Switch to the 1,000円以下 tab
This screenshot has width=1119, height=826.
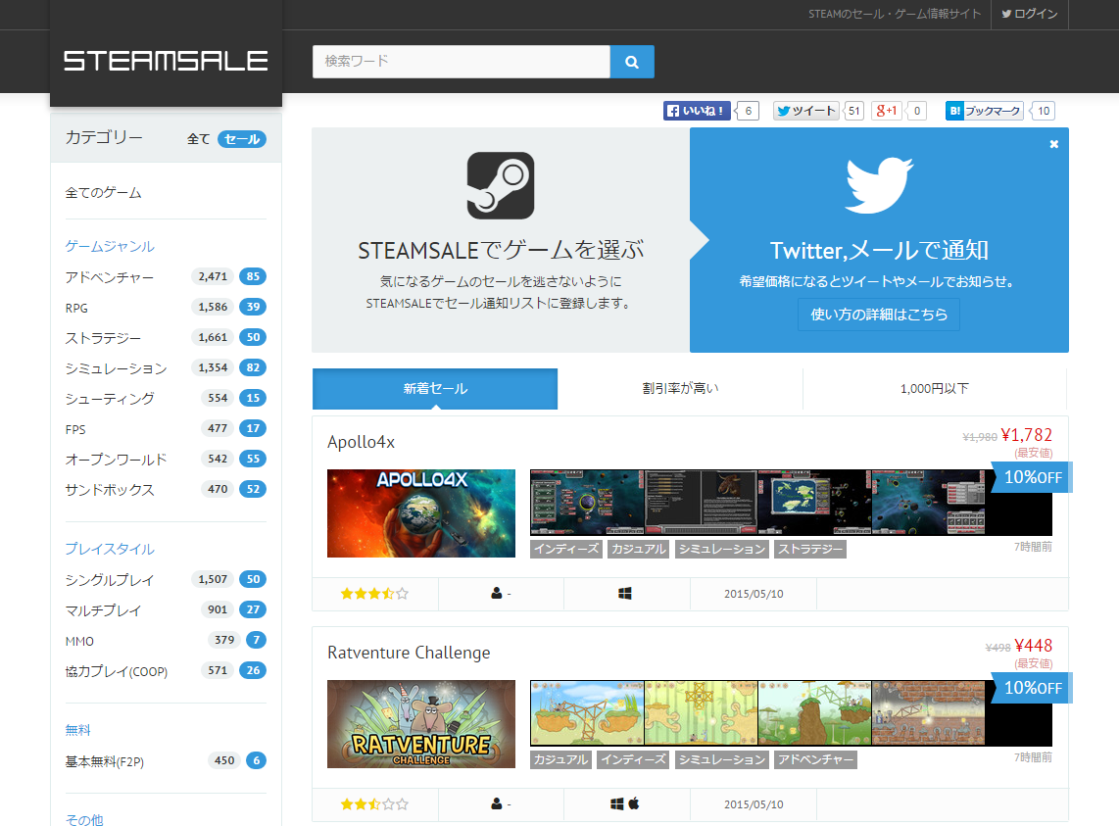tap(934, 388)
